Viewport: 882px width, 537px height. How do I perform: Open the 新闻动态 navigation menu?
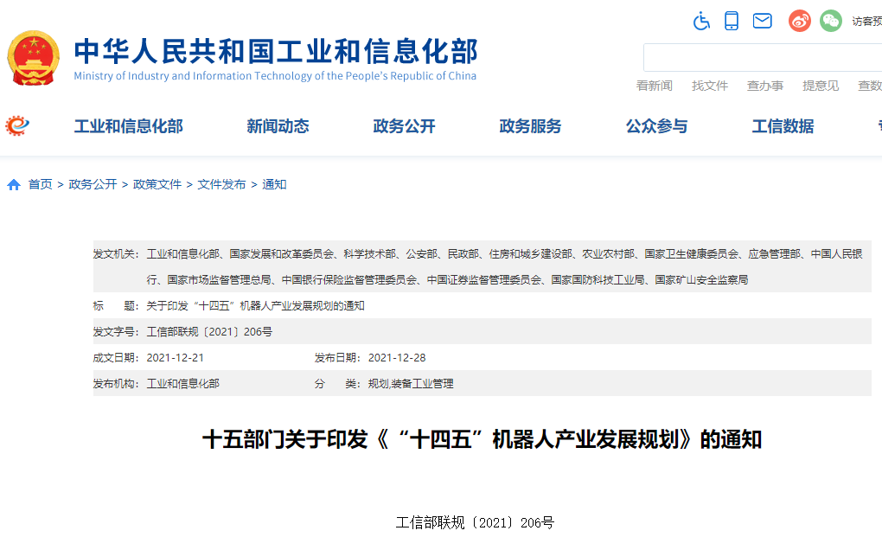277,126
